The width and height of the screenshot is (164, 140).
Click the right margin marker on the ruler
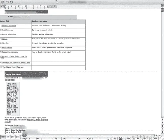(48, 7)
